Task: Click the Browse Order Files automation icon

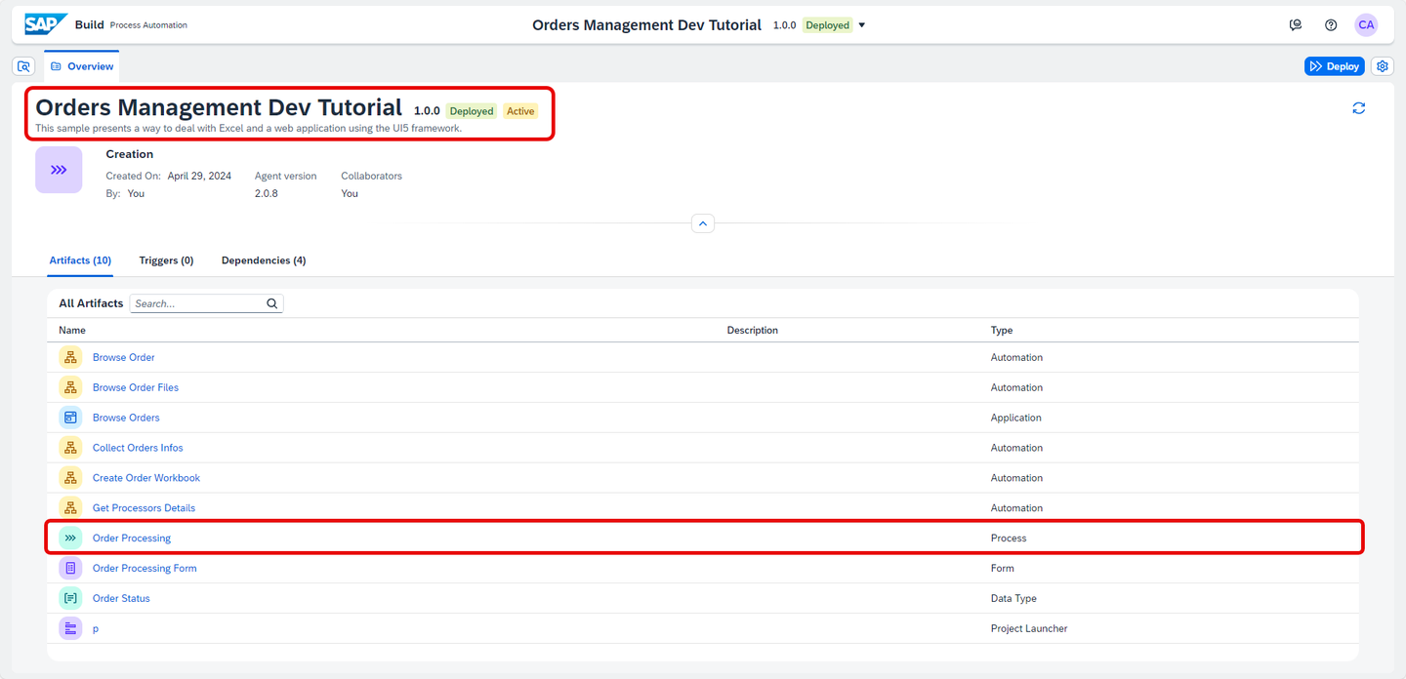Action: click(x=70, y=388)
